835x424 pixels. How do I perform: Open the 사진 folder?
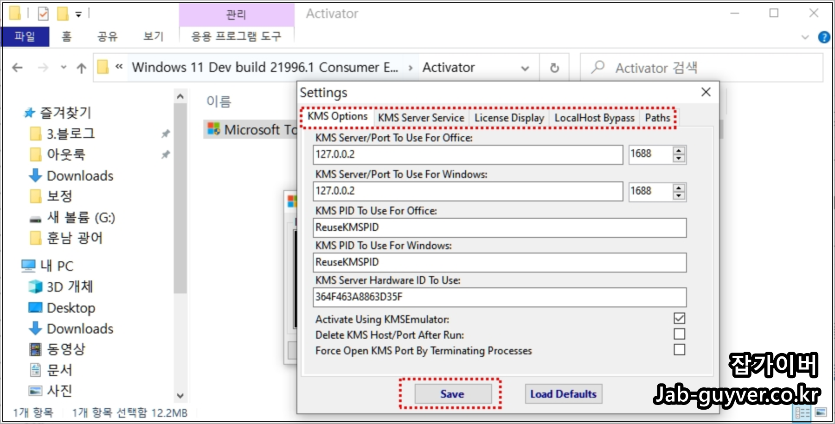(59, 391)
